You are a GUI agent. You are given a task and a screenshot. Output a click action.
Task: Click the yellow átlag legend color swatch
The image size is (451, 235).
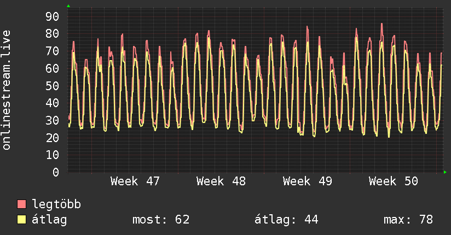coord(22,220)
